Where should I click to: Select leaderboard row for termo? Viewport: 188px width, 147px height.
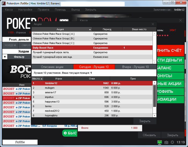pyautogui.click(x=92, y=106)
